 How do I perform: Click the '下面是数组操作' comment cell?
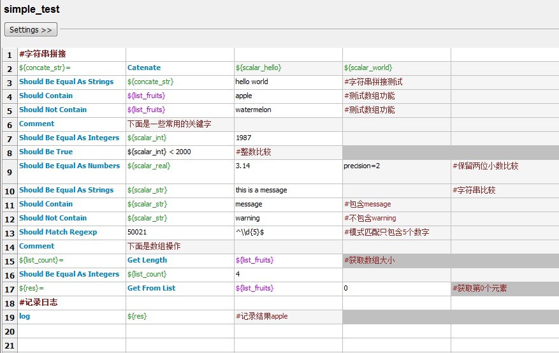tap(180, 247)
